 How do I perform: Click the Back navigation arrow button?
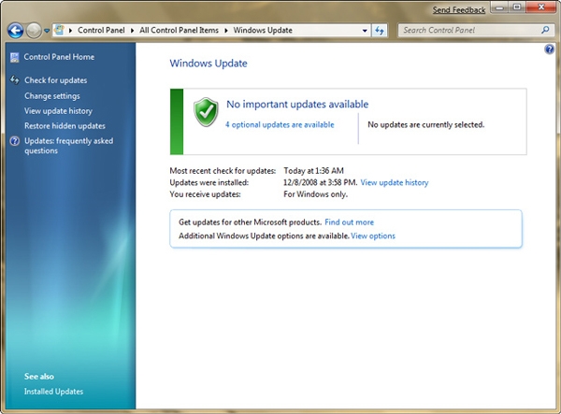15,31
